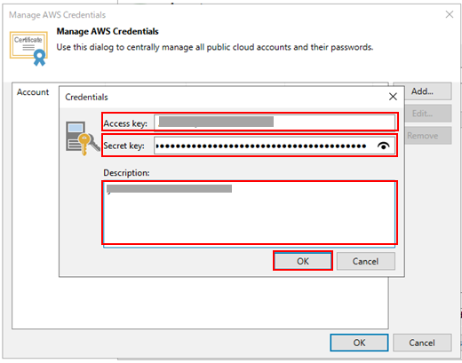Reveal the secret key with the eye icon
The image size is (462, 363).
point(384,146)
